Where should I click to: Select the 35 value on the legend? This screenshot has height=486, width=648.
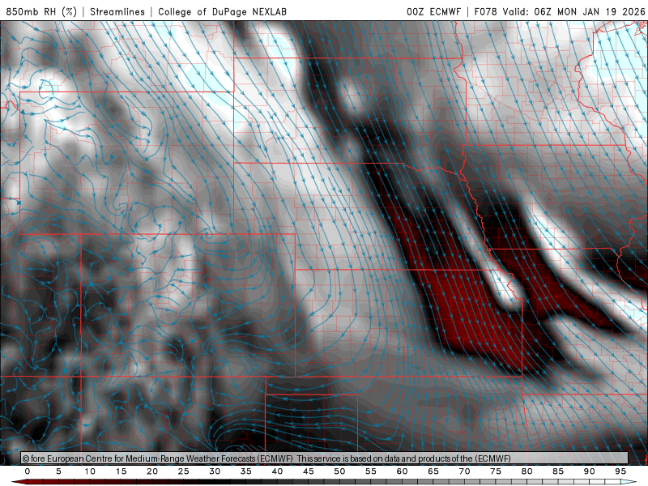[x=246, y=471]
